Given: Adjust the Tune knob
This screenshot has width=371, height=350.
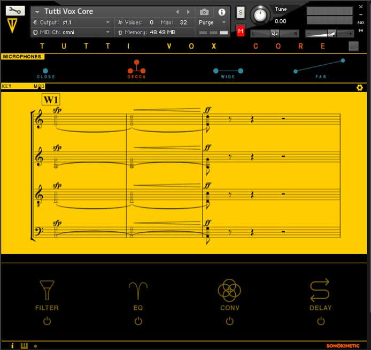Looking at the screenshot, I should point(260,15).
